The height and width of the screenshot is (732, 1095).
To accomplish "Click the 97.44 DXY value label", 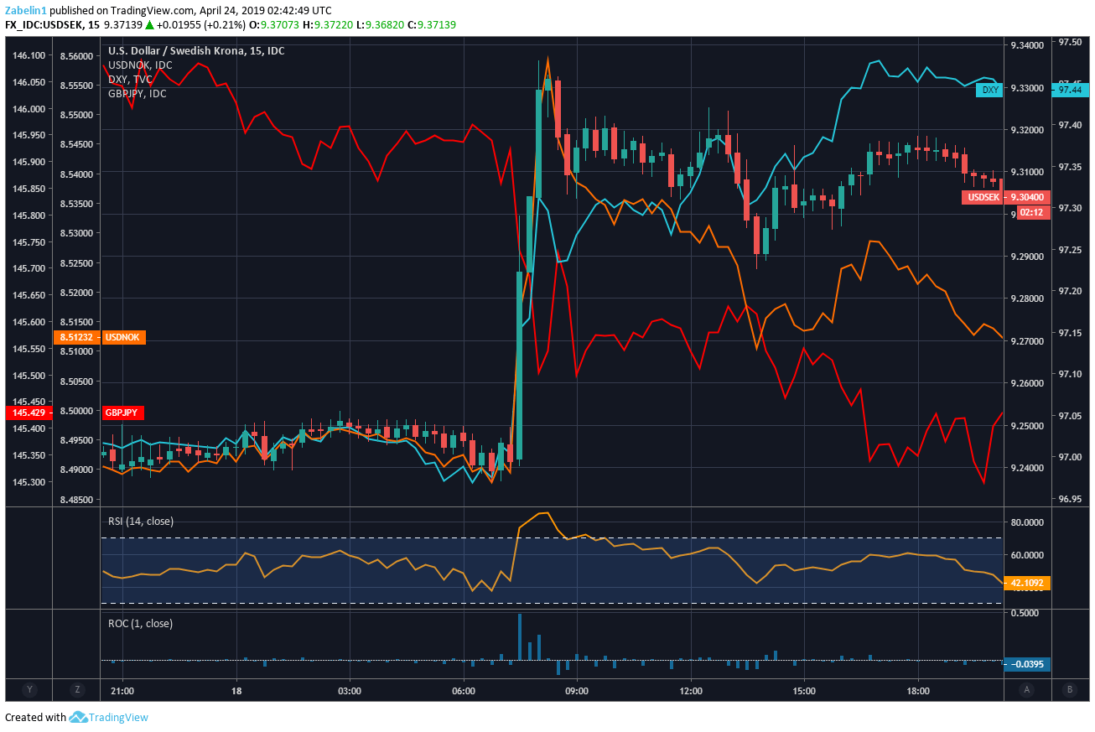I will click(x=1069, y=90).
